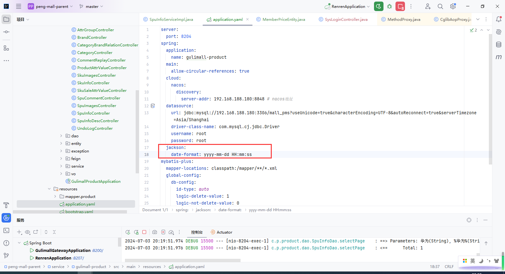Image resolution: width=505 pixels, height=274 pixels.
Task: Open the Project tool window folder icon
Action: pyautogui.click(x=6, y=19)
